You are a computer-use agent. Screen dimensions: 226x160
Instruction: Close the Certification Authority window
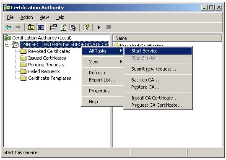219,8
